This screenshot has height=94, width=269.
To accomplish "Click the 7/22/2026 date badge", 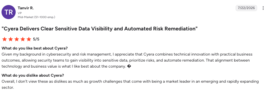I will (246, 8).
